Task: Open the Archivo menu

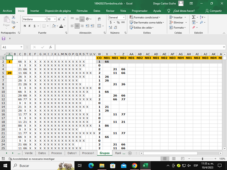Action: [x=8, y=11]
